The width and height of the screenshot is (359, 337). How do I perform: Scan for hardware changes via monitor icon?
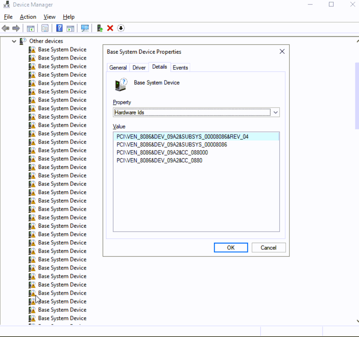click(x=85, y=28)
